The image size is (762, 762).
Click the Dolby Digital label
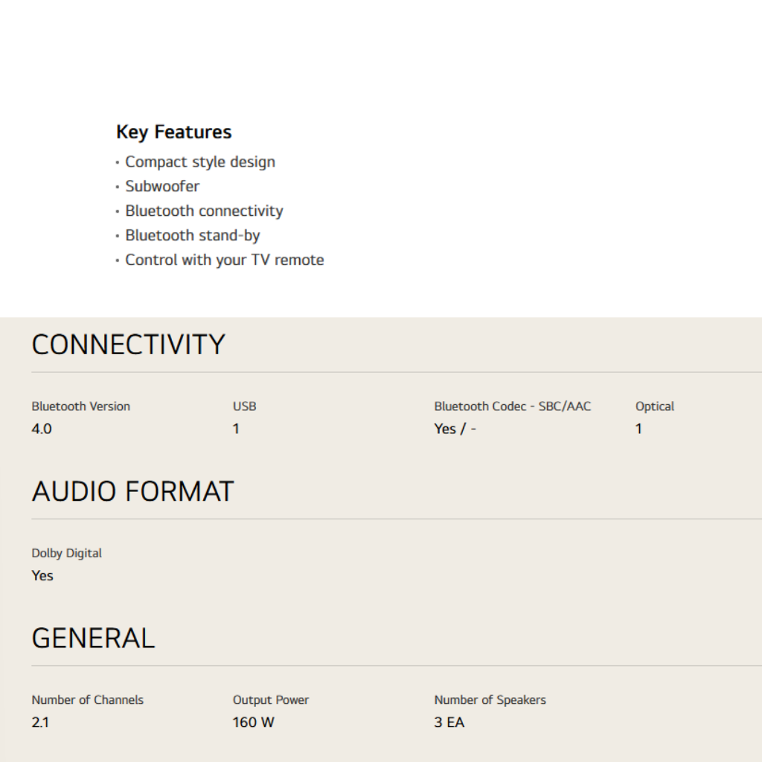pos(66,553)
